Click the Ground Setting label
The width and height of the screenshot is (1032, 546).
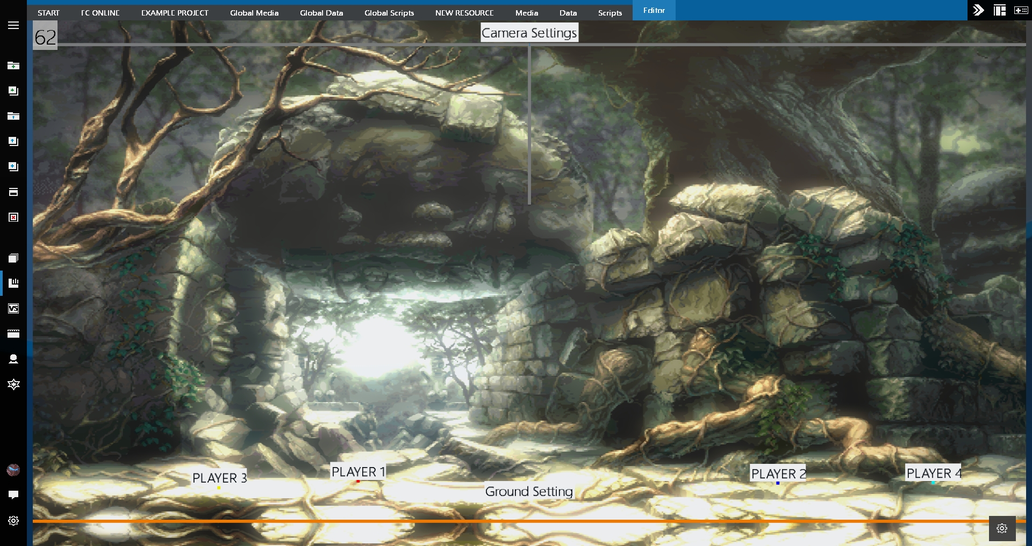pyautogui.click(x=529, y=491)
